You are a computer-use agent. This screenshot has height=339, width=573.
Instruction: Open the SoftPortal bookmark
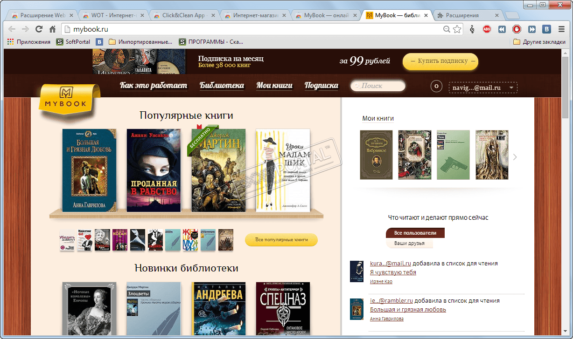tap(73, 42)
